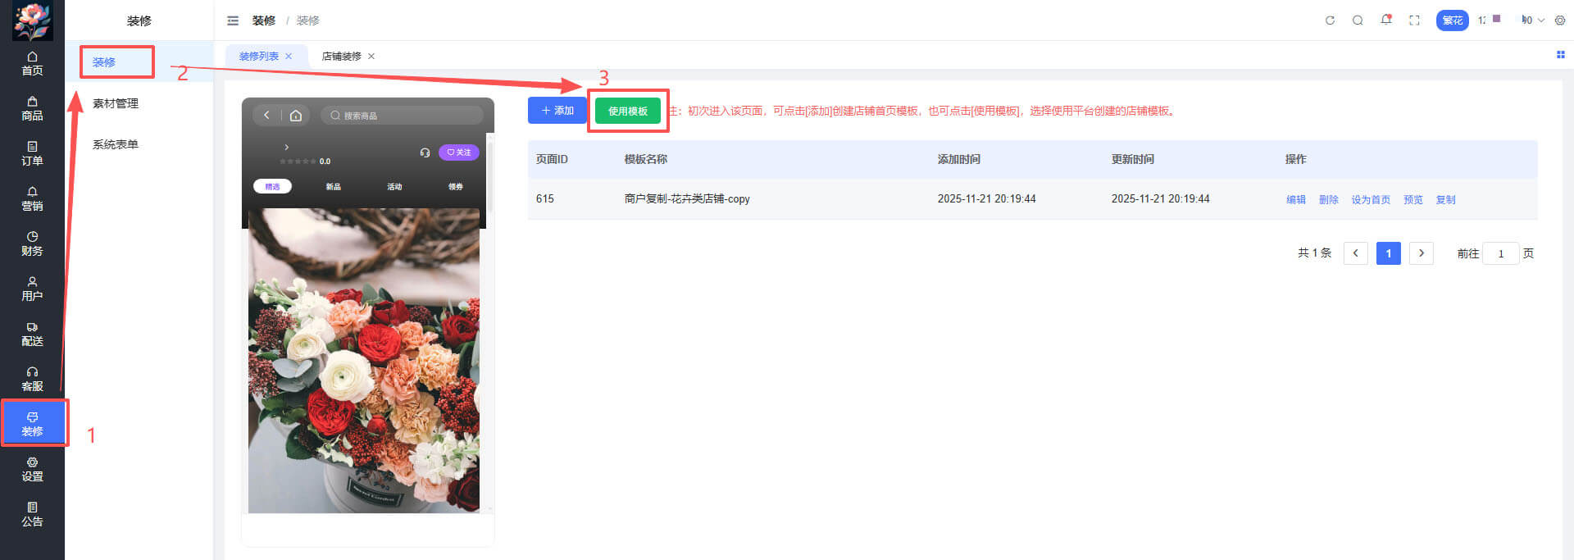Select page 1 in pagination
1574x560 pixels.
(1389, 253)
